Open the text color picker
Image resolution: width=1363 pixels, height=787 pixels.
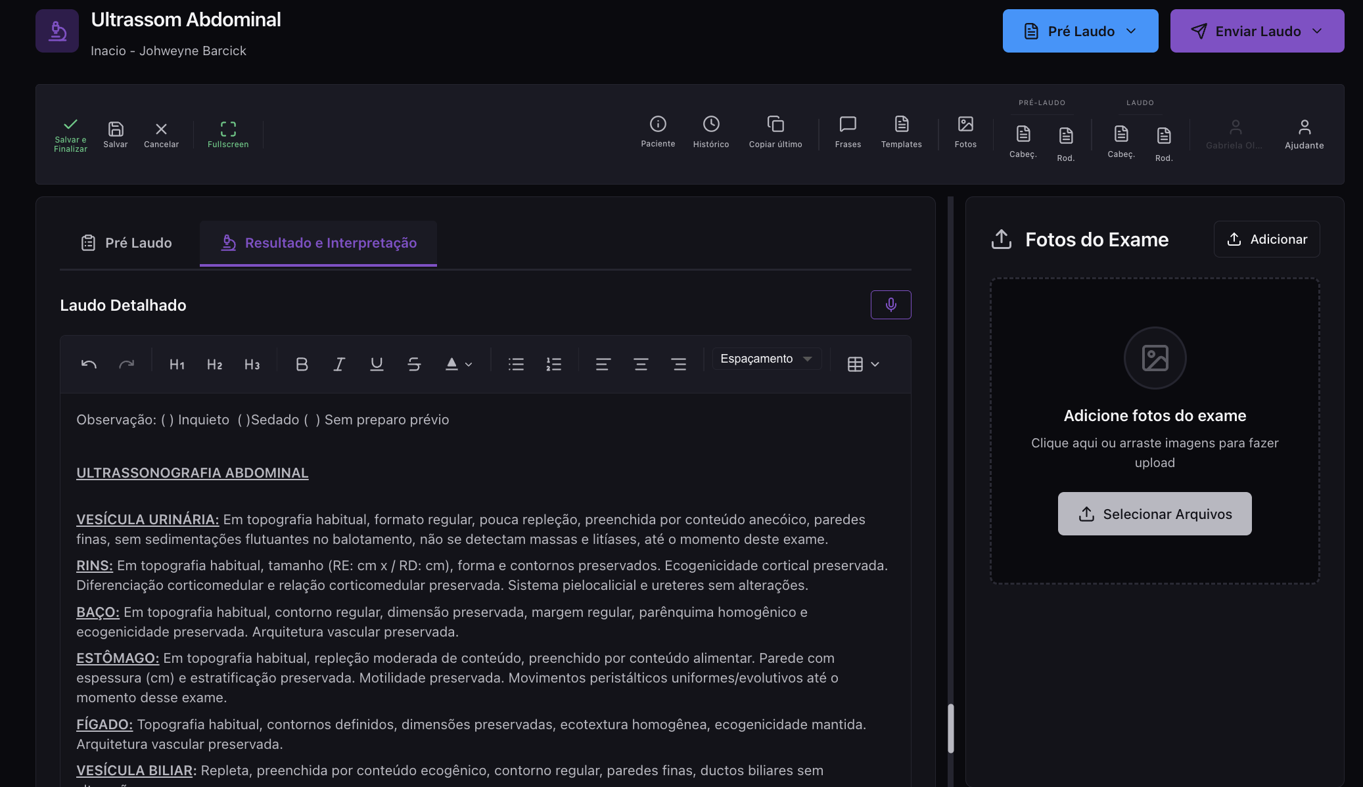pyautogui.click(x=459, y=364)
